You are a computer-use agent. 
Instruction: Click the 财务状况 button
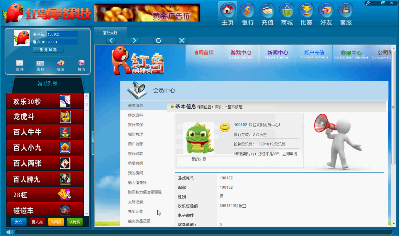coord(48,50)
